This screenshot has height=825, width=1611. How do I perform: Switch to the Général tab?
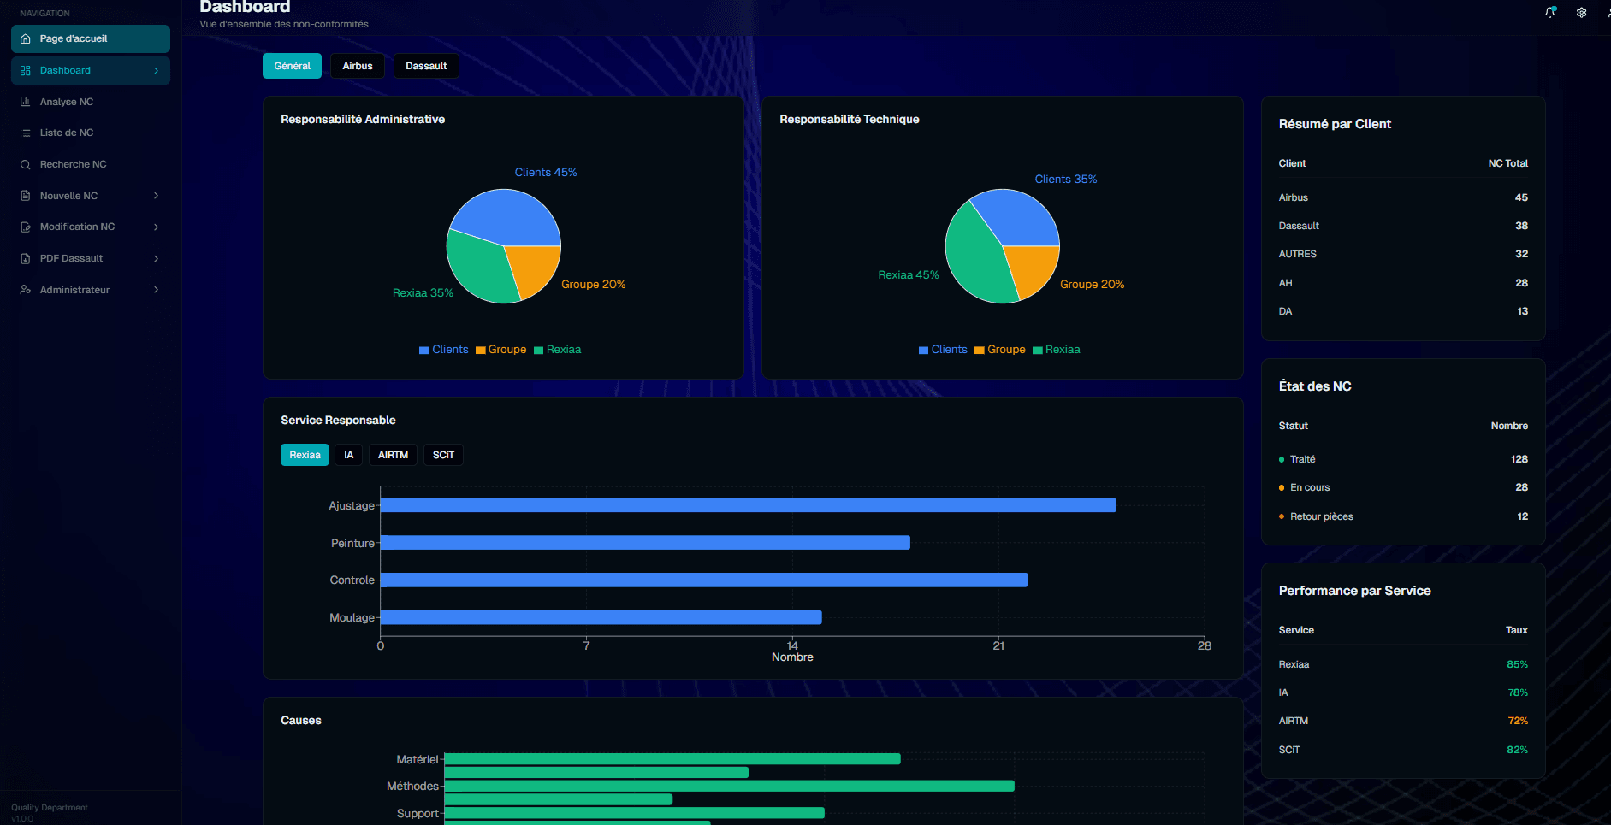pos(292,66)
